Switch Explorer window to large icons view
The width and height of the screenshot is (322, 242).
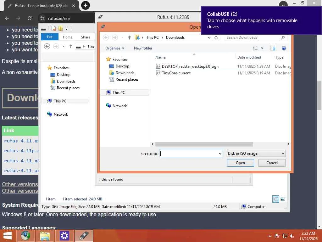pyautogui.click(x=283, y=199)
